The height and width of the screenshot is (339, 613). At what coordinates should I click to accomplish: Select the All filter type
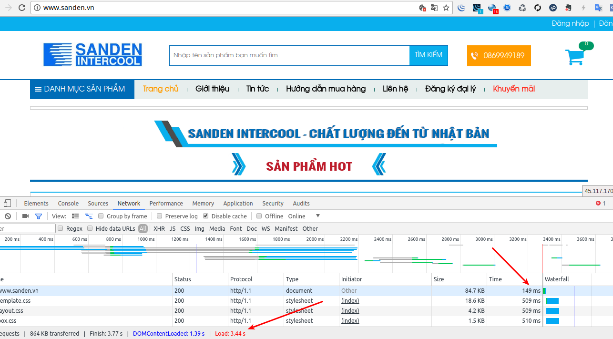point(143,228)
